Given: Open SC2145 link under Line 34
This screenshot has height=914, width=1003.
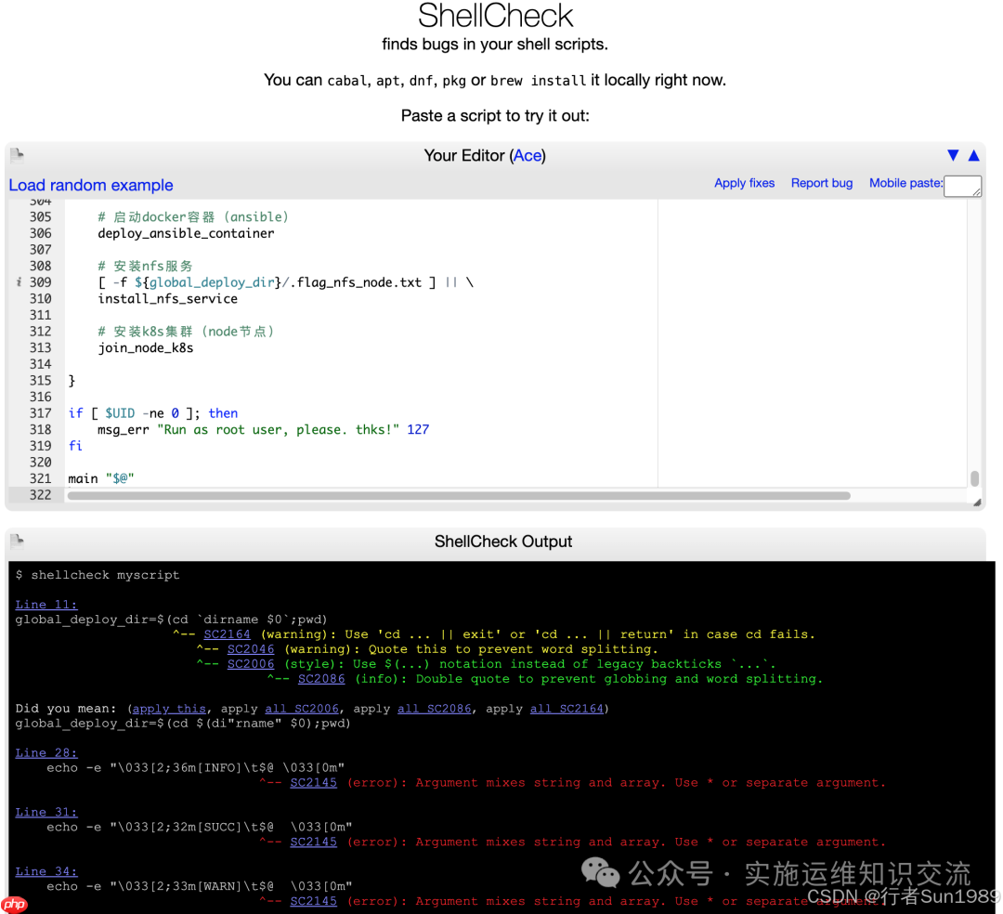Looking at the screenshot, I should pyautogui.click(x=314, y=901).
